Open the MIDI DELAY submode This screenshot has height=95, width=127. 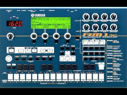coord(97,48)
